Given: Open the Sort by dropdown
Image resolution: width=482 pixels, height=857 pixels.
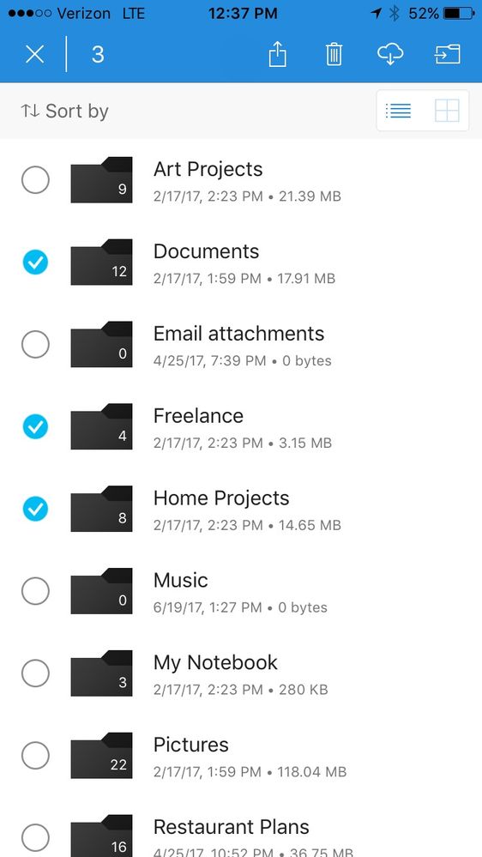Looking at the screenshot, I should 65,111.
